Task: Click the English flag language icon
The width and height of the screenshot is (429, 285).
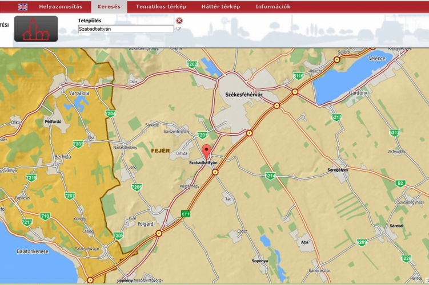Action: click(23, 7)
